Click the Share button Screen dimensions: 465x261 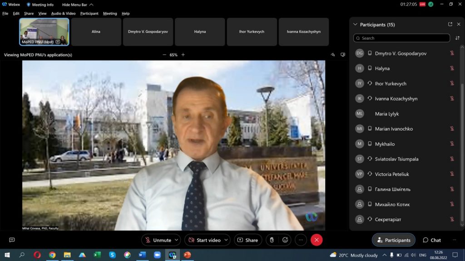247,240
